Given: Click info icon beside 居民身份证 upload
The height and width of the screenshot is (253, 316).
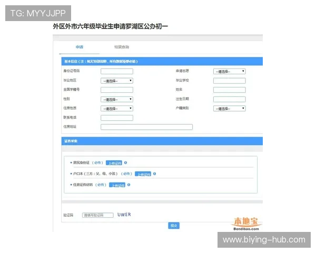Looking at the screenshot, I should pos(125,163).
